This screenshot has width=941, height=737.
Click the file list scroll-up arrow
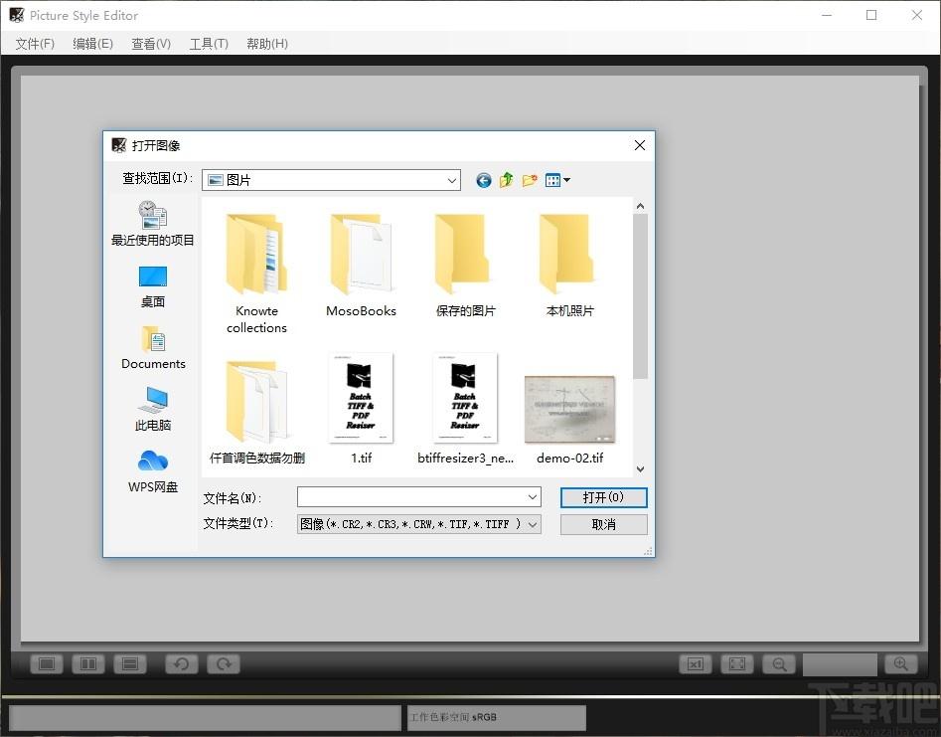click(640, 206)
